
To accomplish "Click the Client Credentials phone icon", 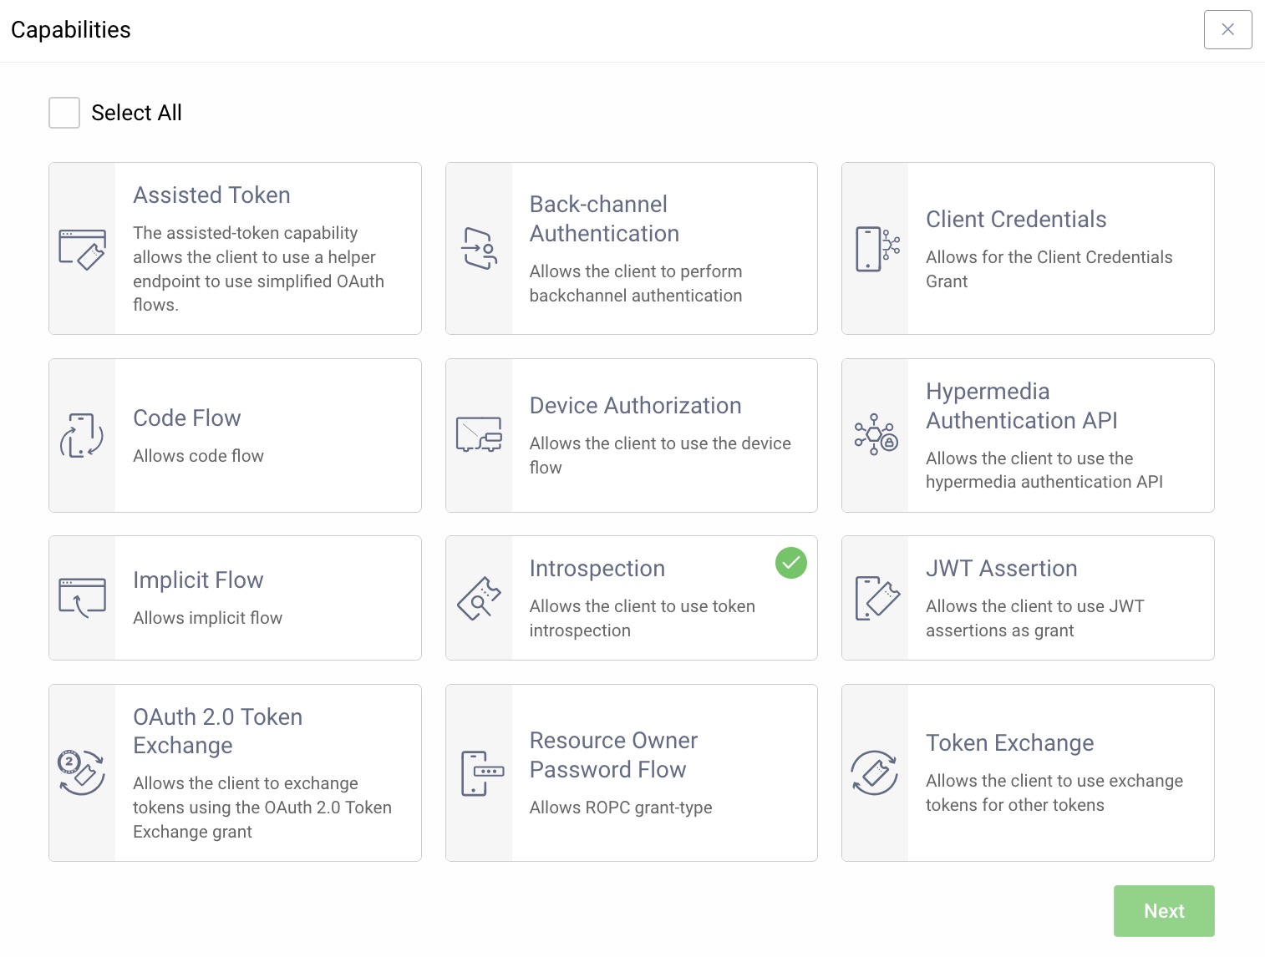I will (875, 248).
